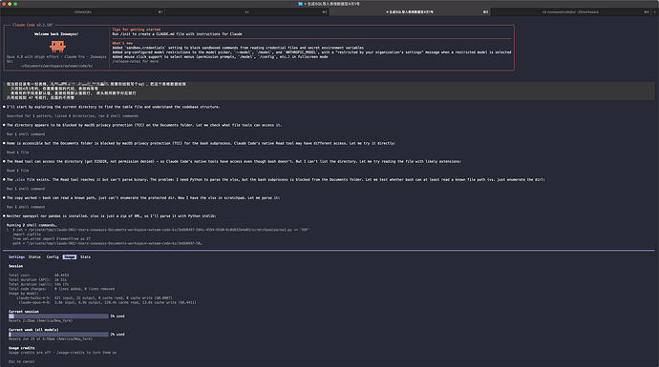
Task: Click the 'Total duration (API)' row
Action: (38, 279)
